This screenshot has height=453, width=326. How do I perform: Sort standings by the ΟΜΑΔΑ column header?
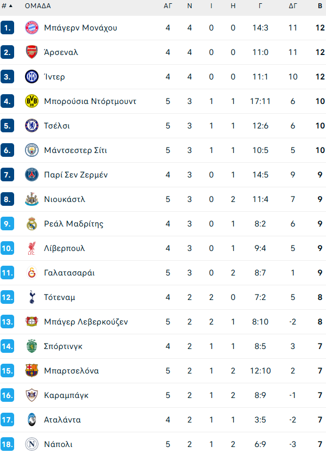[x=38, y=6]
